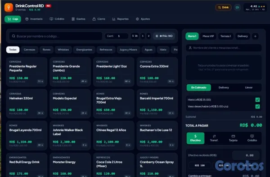Switch to the Terraza 1 order tab
Viewport: 270px width, 177px height.
tap(226, 36)
